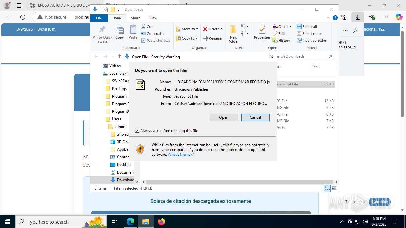406x228 pixels.
Task: Switch to Details view icon in status bar
Action: [x=327, y=188]
